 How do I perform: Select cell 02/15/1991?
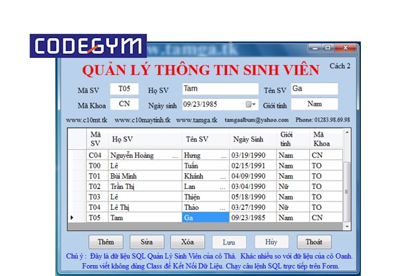click(x=253, y=166)
